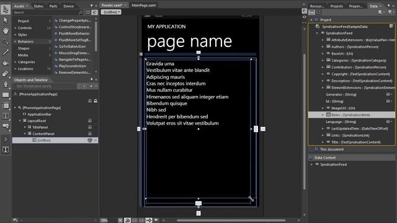Select GoToStateAction in assets list
This screenshot has width=397, height=223.
click(72, 46)
